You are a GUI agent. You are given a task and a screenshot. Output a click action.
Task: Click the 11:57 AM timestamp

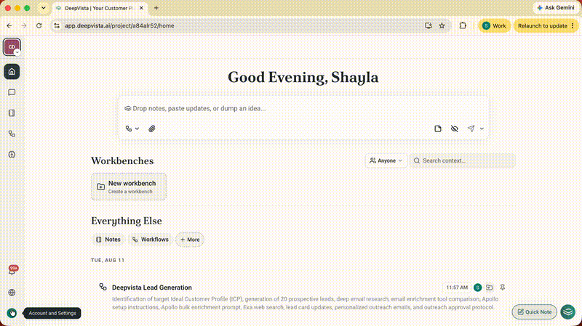click(457, 288)
